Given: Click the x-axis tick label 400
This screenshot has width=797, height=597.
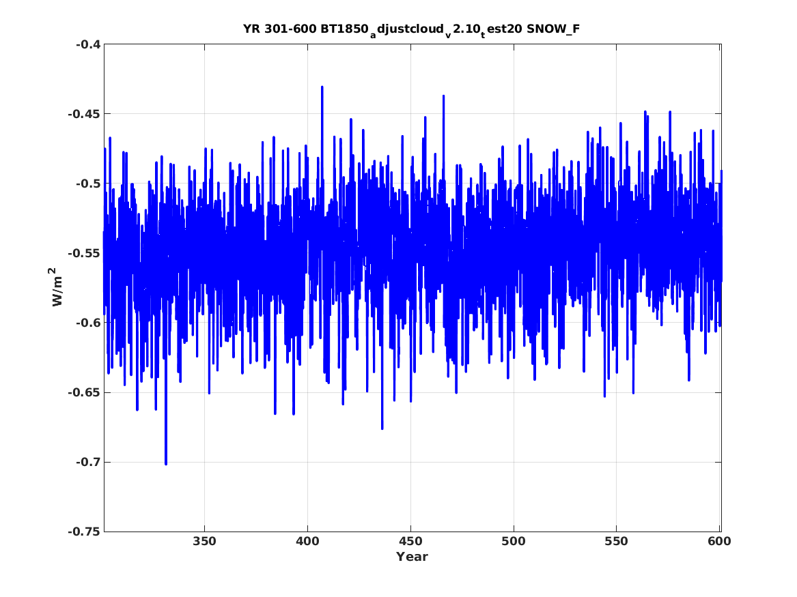Looking at the screenshot, I should [307, 542].
